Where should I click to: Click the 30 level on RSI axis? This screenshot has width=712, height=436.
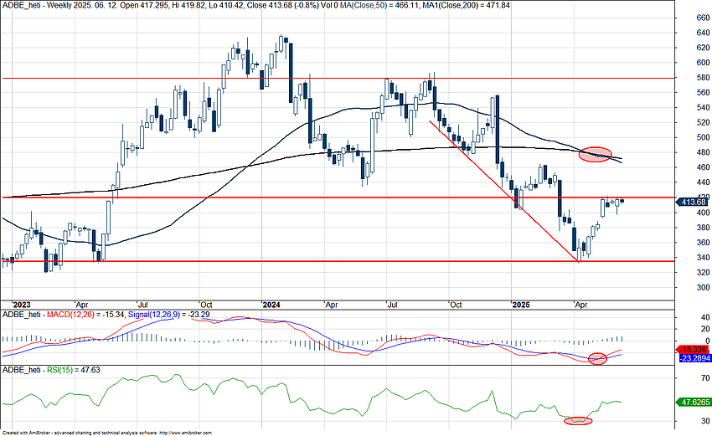pyautogui.click(x=705, y=421)
